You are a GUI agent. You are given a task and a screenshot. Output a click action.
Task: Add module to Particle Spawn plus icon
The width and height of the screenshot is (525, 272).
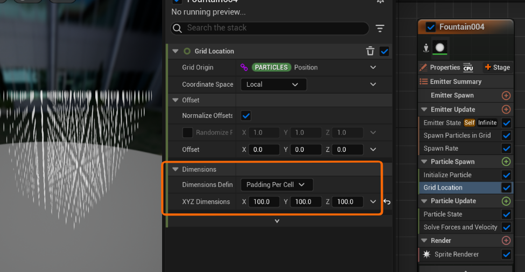(506, 162)
